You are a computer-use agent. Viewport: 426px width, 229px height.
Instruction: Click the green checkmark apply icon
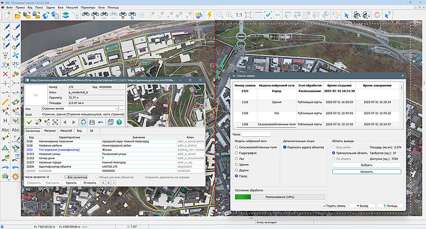(x=30, y=122)
